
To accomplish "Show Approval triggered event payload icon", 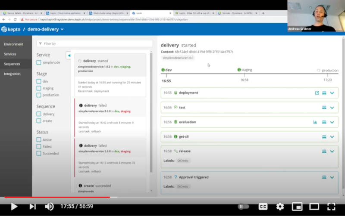I will 324,177.
